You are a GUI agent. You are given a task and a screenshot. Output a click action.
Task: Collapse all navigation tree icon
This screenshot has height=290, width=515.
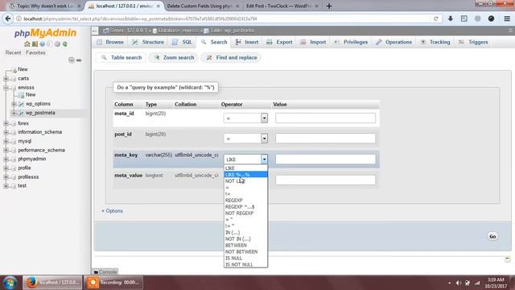coord(72,60)
